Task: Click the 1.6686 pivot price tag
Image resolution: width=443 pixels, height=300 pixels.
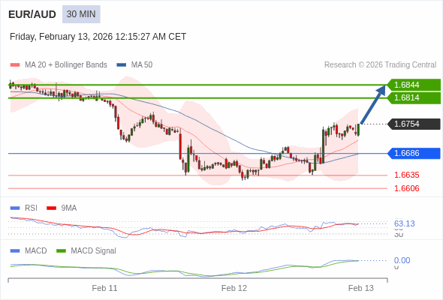Action: coord(414,153)
